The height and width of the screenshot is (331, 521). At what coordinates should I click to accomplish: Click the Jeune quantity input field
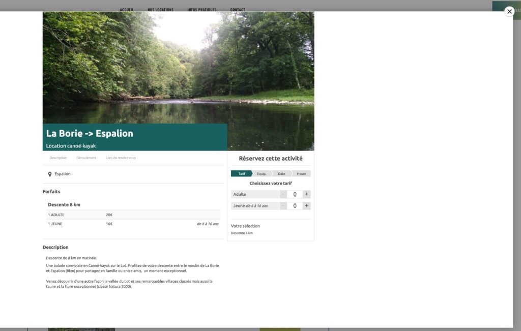coord(295,206)
